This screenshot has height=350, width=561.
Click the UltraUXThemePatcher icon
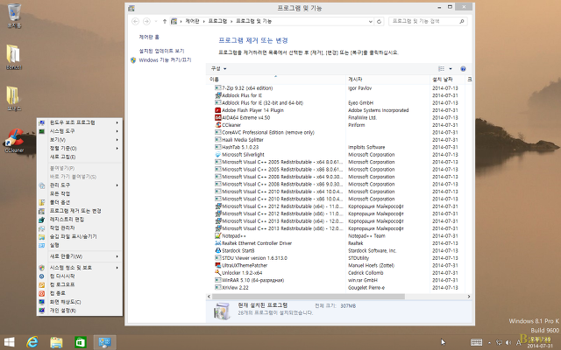coord(218,265)
